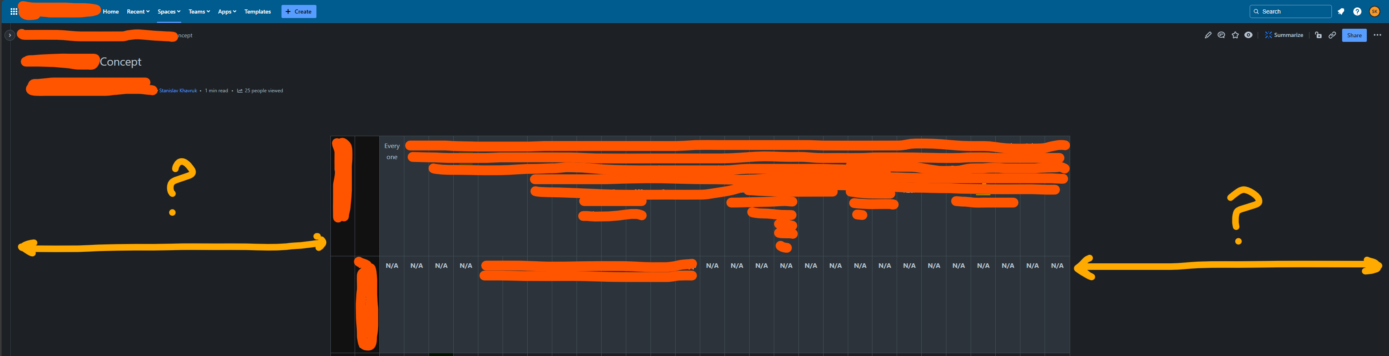Open the more actions ellipsis menu
Image resolution: width=1389 pixels, height=356 pixels.
1377,35
